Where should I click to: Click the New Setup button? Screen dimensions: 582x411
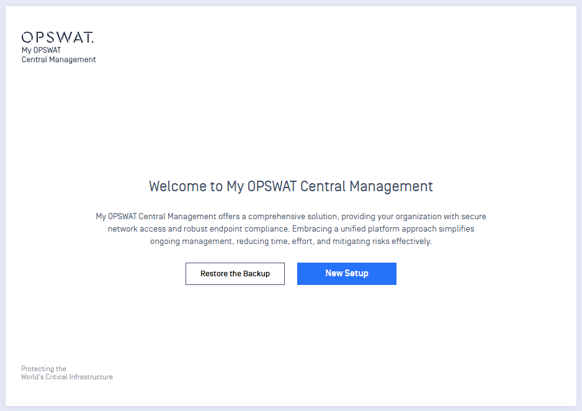tap(347, 274)
